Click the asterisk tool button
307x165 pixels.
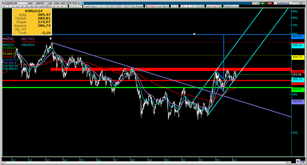(x=80, y=6)
